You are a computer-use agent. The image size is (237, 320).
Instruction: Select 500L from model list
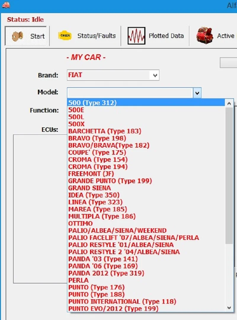coord(146,117)
